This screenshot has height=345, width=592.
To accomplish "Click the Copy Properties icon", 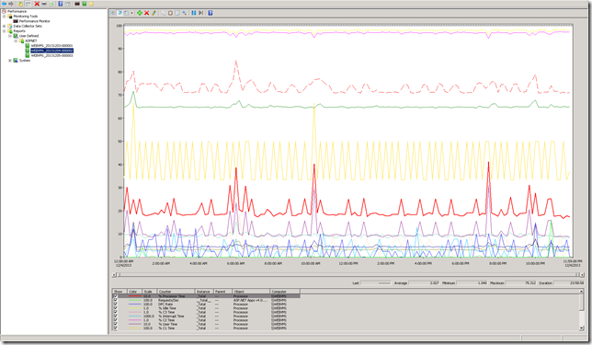I will tap(163, 13).
